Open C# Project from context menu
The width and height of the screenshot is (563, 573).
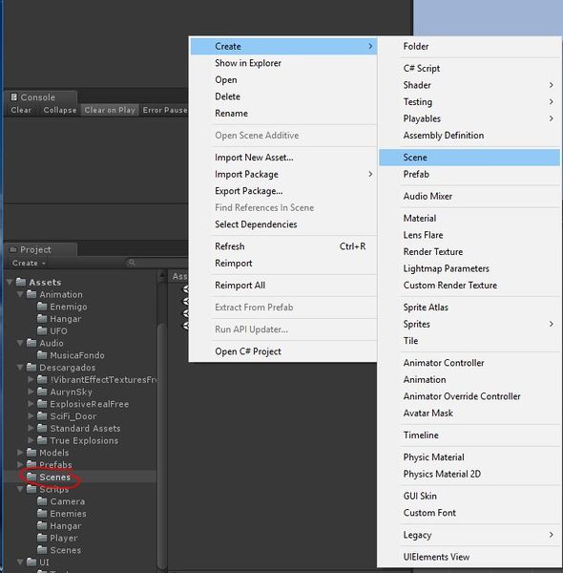pyautogui.click(x=283, y=351)
